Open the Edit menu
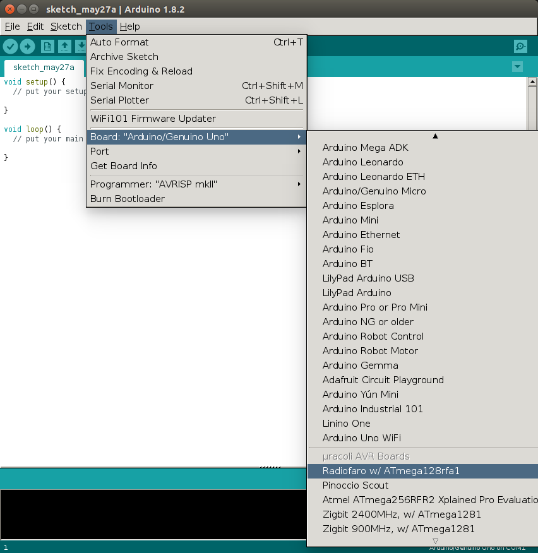 click(x=35, y=27)
